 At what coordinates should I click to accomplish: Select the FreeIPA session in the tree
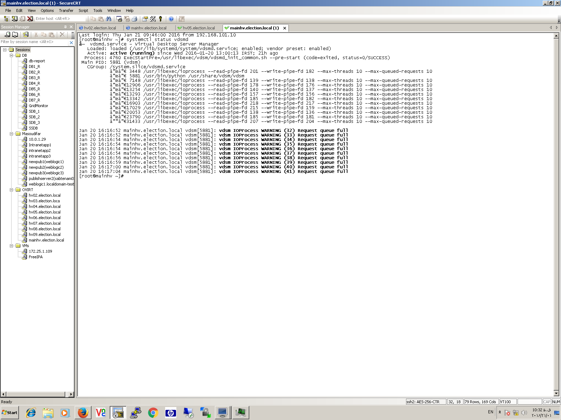pos(35,257)
